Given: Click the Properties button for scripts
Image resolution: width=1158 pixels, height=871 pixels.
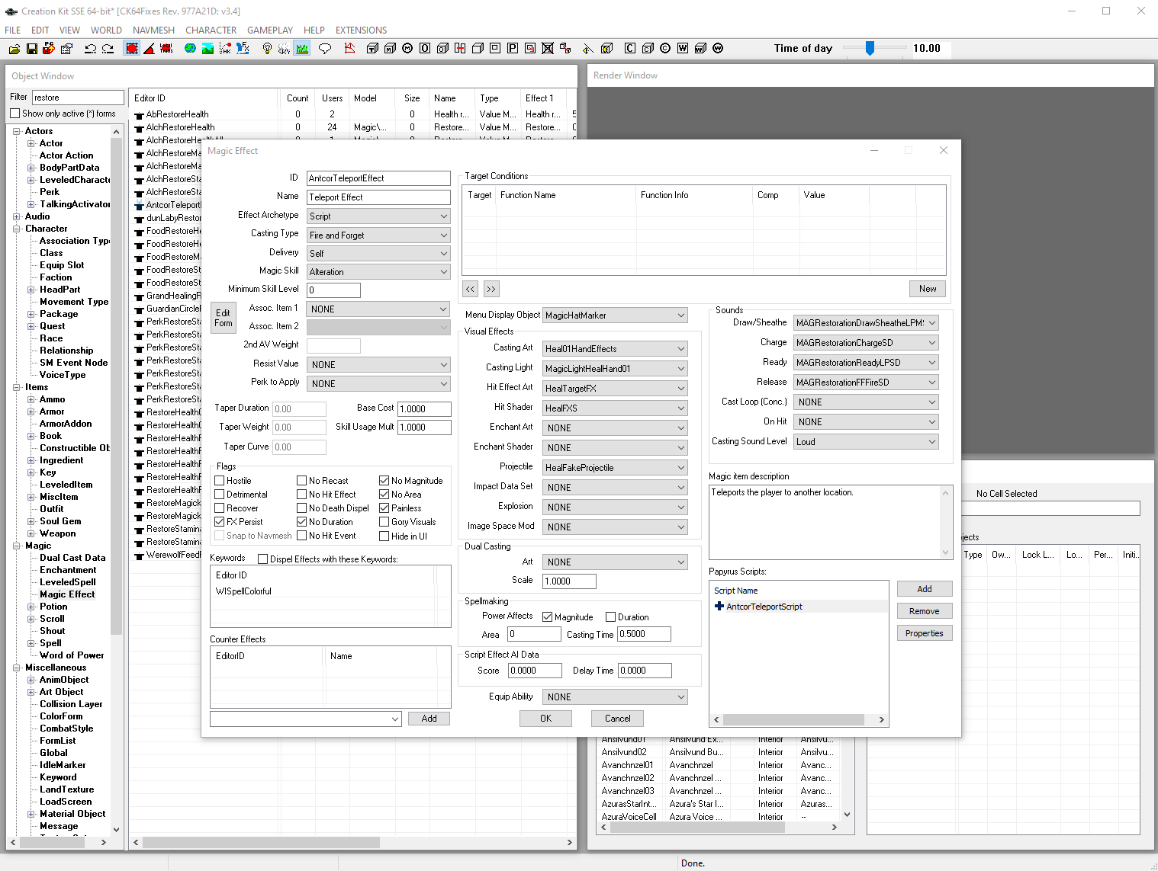Looking at the screenshot, I should (x=924, y=633).
